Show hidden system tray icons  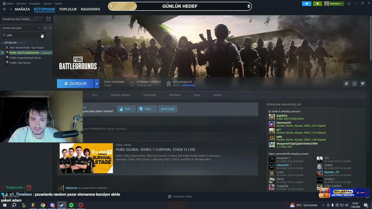pos(323,205)
